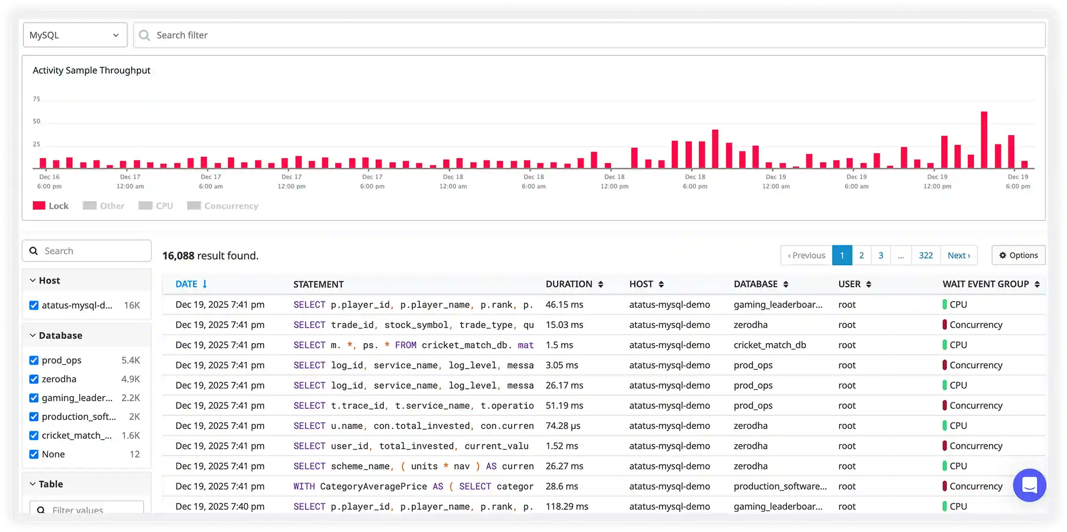Image resolution: width=1067 pixels, height=532 pixels.
Task: Click the magnifier icon in sidebar search
Action: click(x=33, y=251)
